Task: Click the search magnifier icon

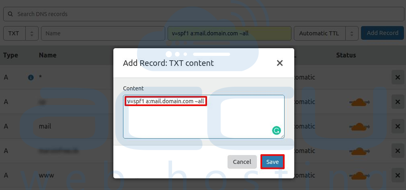Action: pos(10,14)
